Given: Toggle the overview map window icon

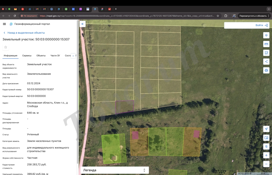Looking at the screenshot, I should (x=266, y=138).
